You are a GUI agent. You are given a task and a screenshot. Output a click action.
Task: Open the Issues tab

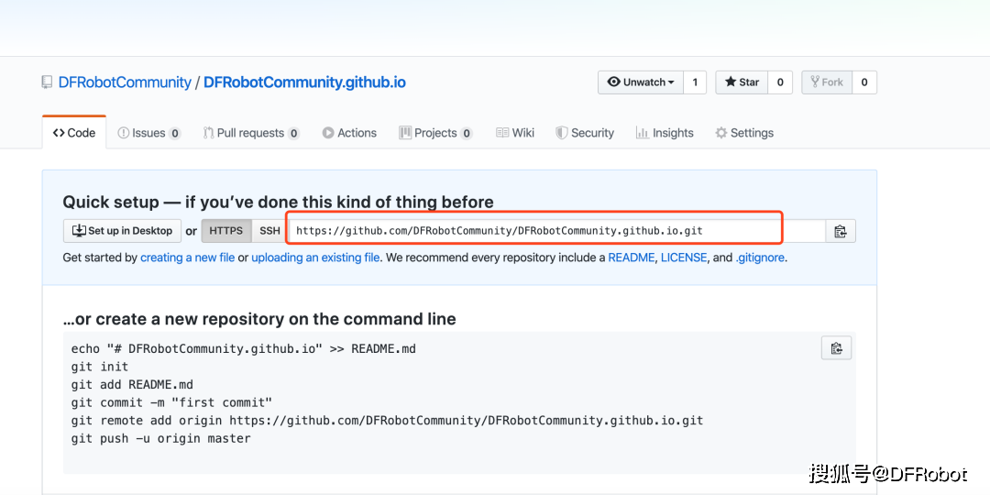coord(149,133)
